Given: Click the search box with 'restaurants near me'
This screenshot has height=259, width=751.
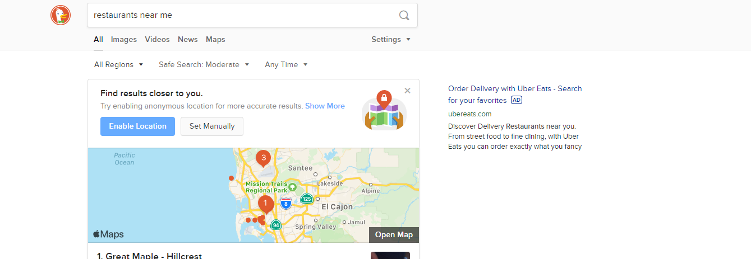Looking at the screenshot, I should coord(252,15).
